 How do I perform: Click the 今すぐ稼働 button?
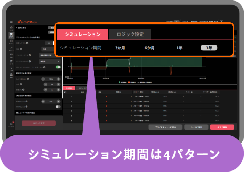(222, 127)
